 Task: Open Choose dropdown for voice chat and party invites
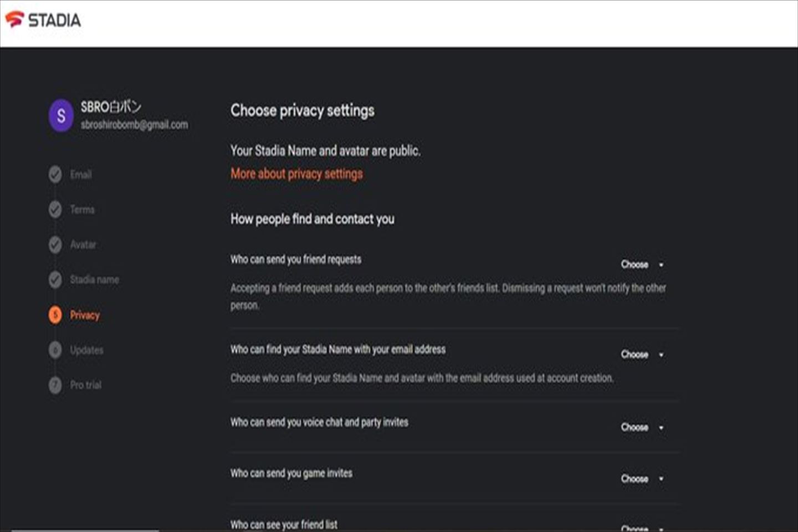coord(642,427)
